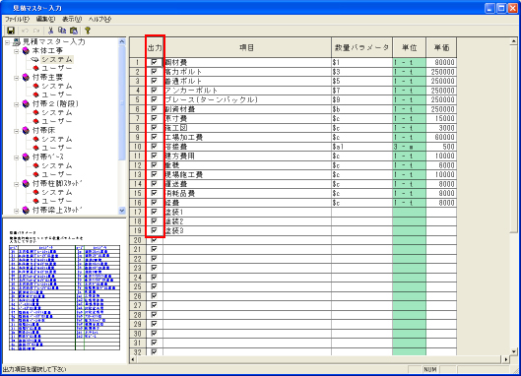Select the cube icon of 付帯ベース
Image resolution: width=521 pixels, height=376 pixels.
click(26, 157)
